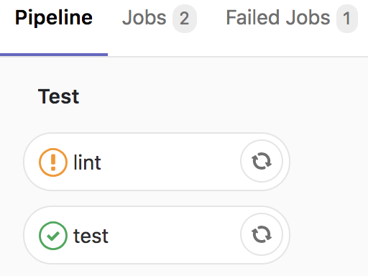Open the Pipeline tab

pyautogui.click(x=54, y=18)
